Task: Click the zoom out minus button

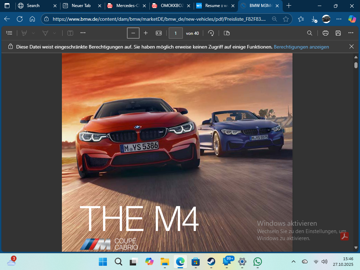Action: pos(133,33)
